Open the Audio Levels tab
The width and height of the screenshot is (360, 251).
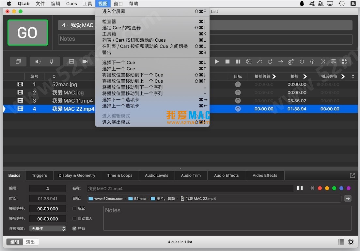pos(157,175)
